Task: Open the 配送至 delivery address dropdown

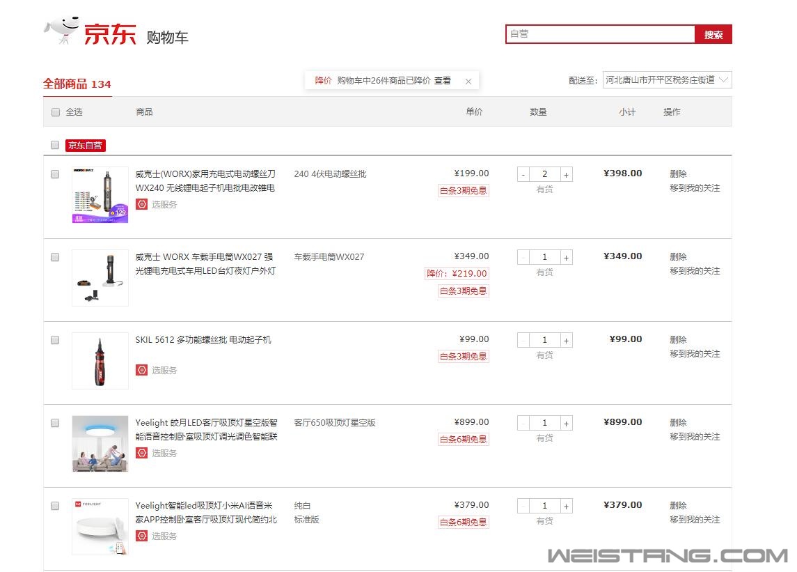Action: tap(667, 80)
